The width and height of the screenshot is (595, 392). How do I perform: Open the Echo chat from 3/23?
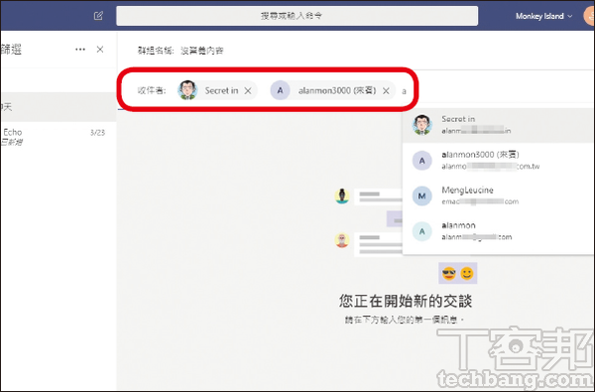click(59, 137)
